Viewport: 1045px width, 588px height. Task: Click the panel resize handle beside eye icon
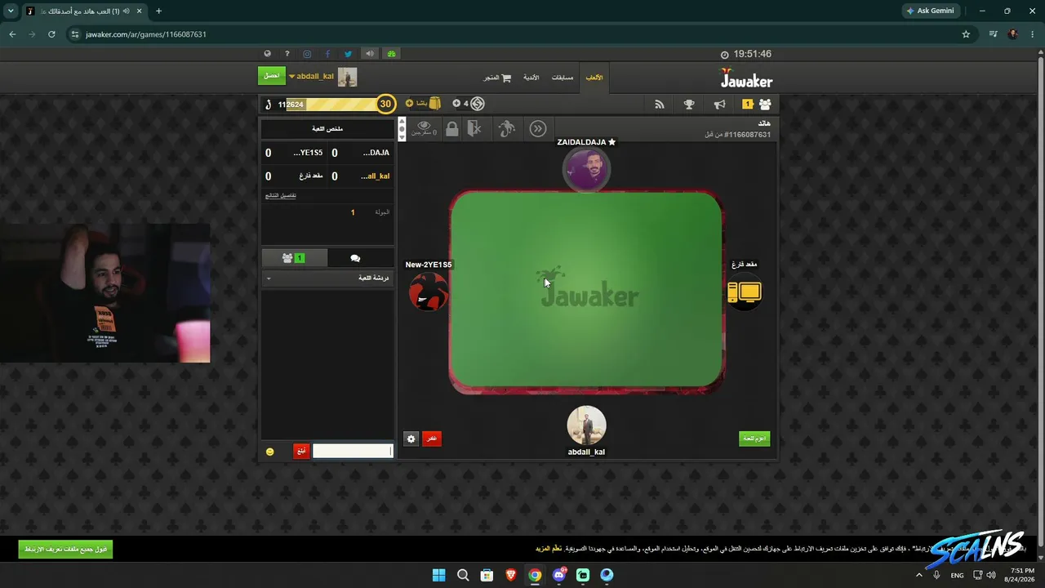[x=401, y=129]
